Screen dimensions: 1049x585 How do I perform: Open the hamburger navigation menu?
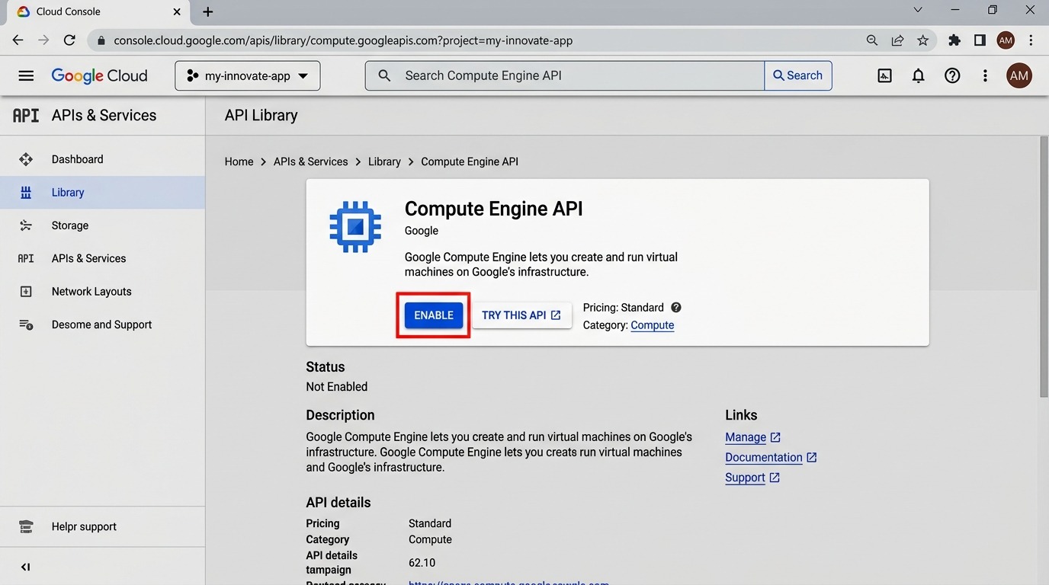pos(26,75)
